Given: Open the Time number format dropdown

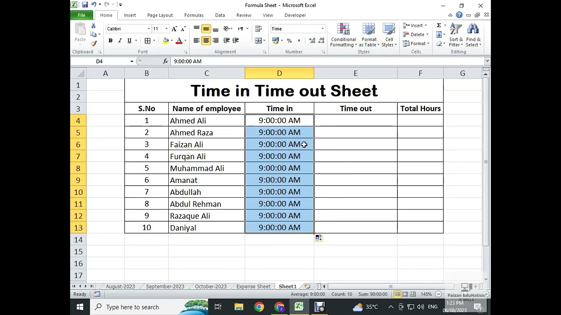Looking at the screenshot, I should click(323, 29).
